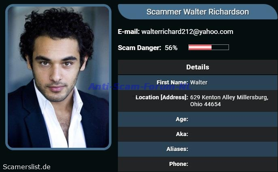Click the Aka row
Image resolution: width=278 pixels, height=172 pixels.
click(197, 134)
